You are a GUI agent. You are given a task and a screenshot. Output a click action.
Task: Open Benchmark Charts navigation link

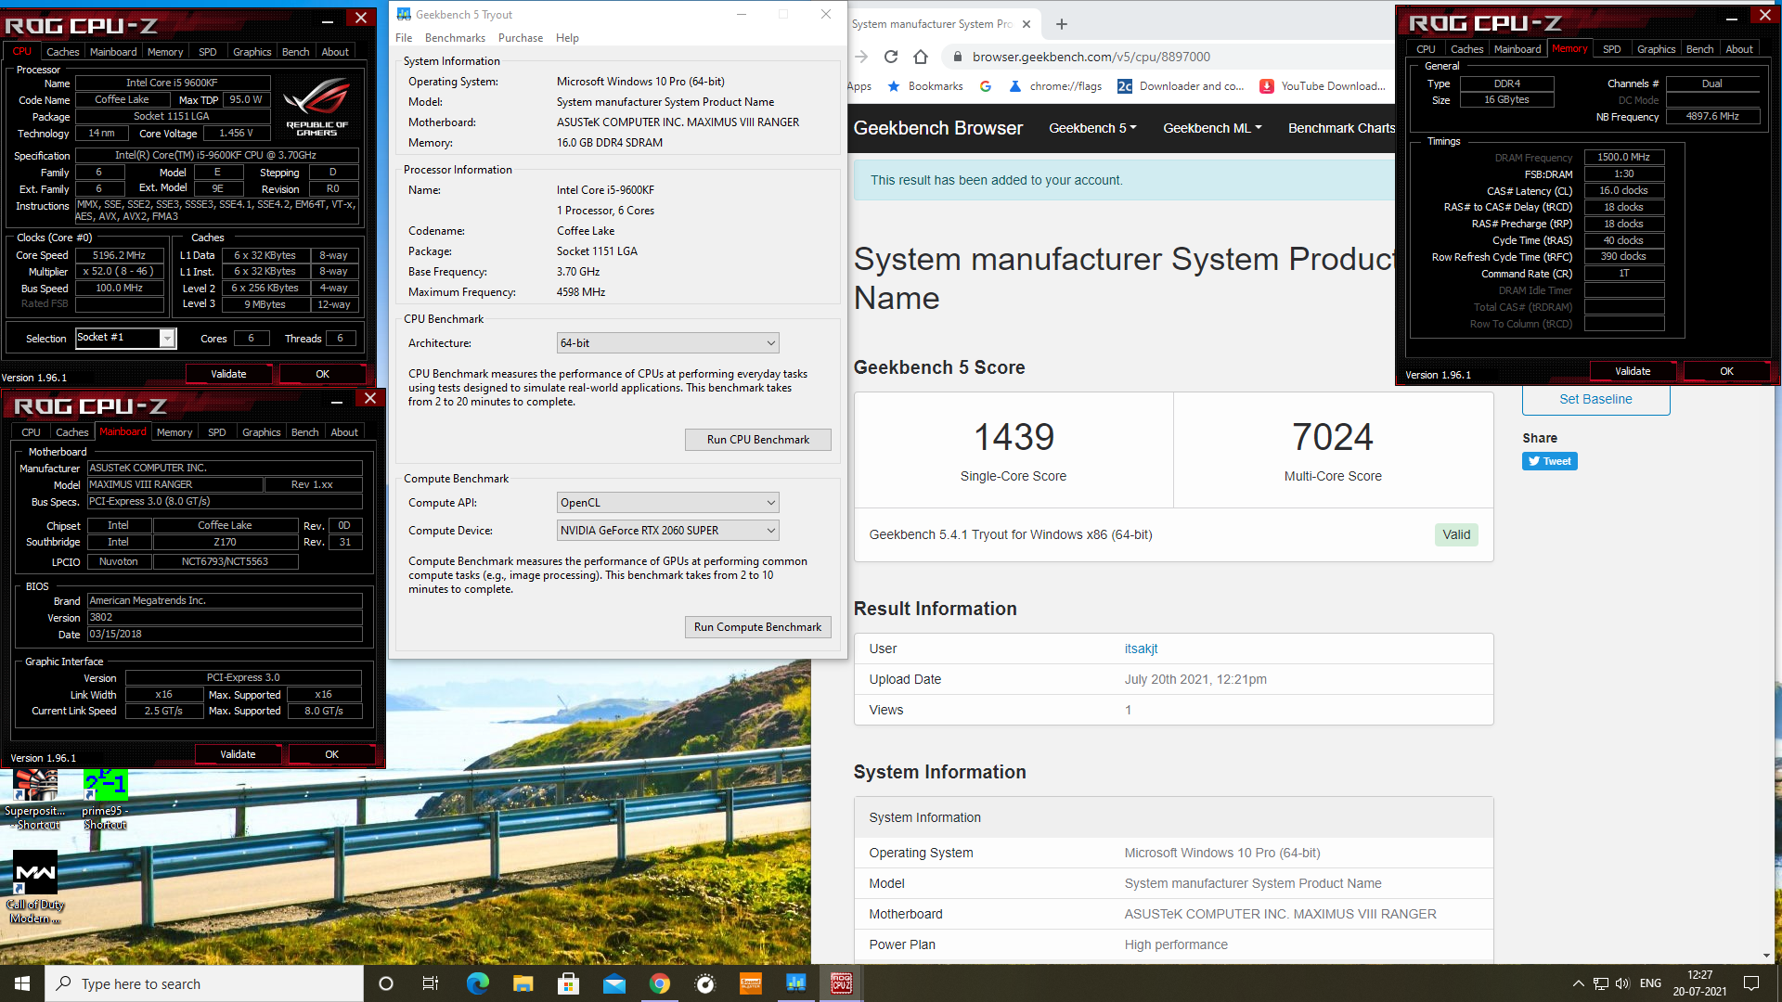click(x=1341, y=128)
